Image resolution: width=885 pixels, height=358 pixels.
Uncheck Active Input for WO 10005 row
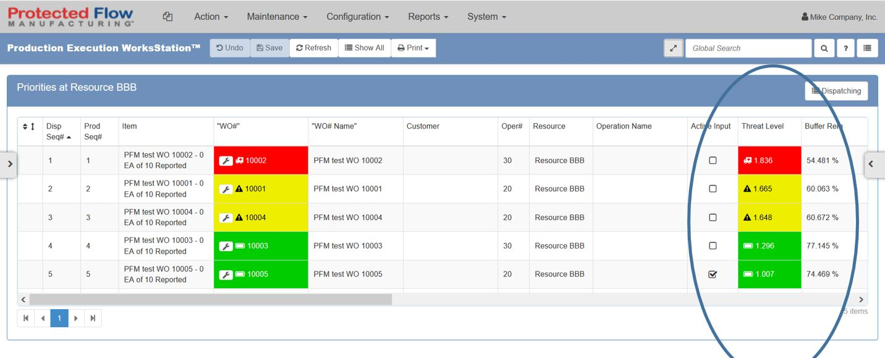coord(713,274)
